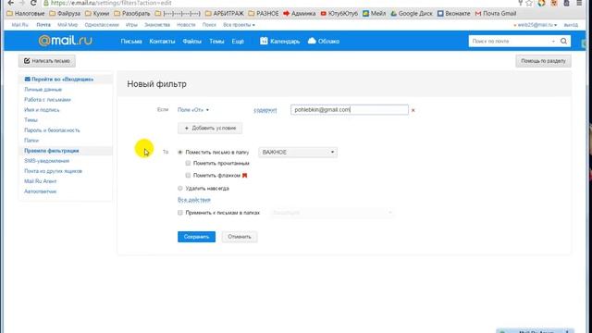592x333 pixels.
Task: Open Папки settings section
Action: tap(31, 141)
